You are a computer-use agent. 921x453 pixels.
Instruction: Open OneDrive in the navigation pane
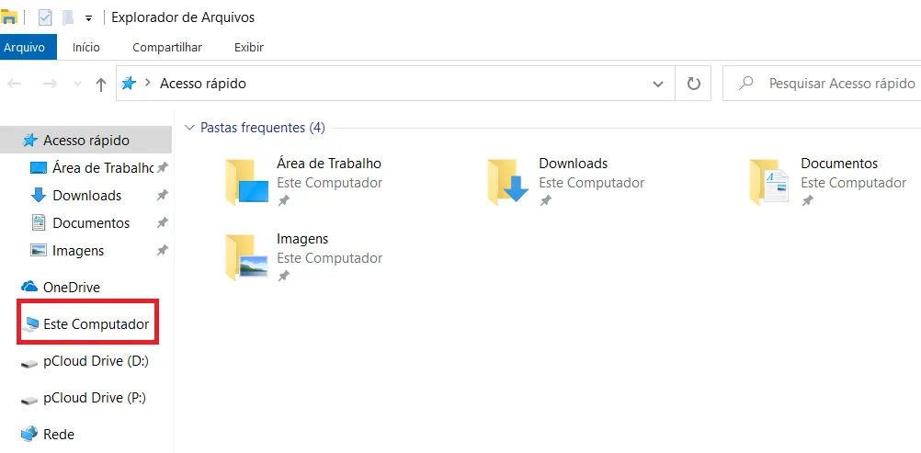click(x=72, y=288)
